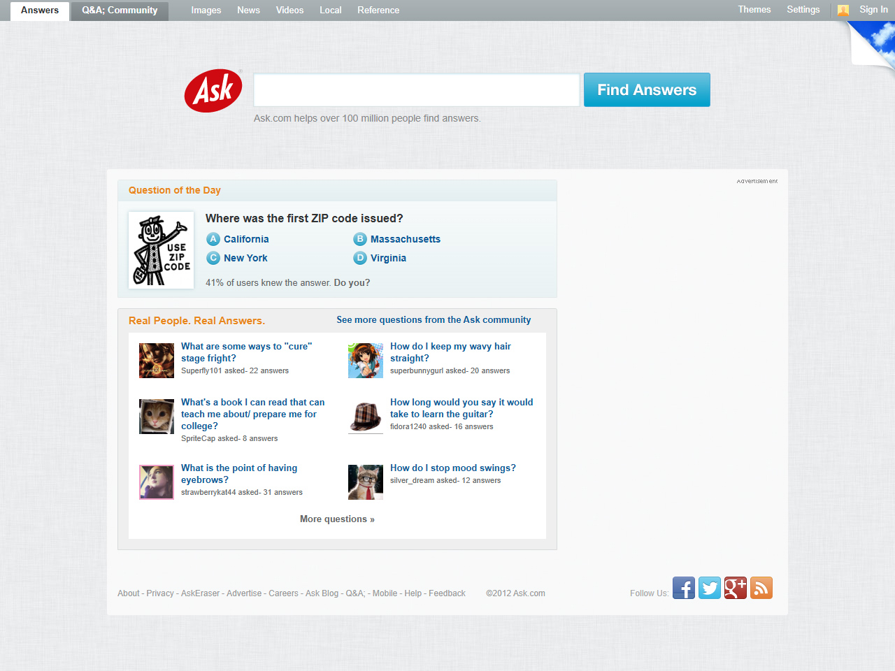Screen dimensions: 895x671
Task: Open the Reference search tab
Action: point(378,10)
